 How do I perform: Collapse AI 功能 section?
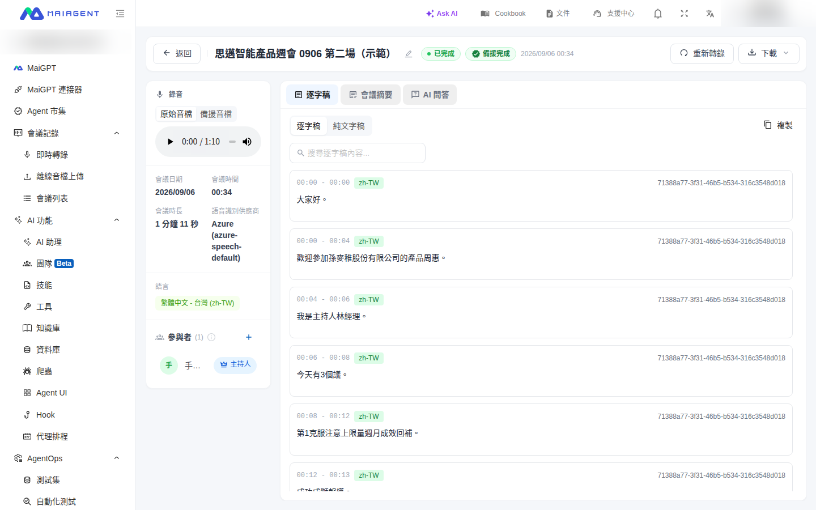(x=117, y=220)
